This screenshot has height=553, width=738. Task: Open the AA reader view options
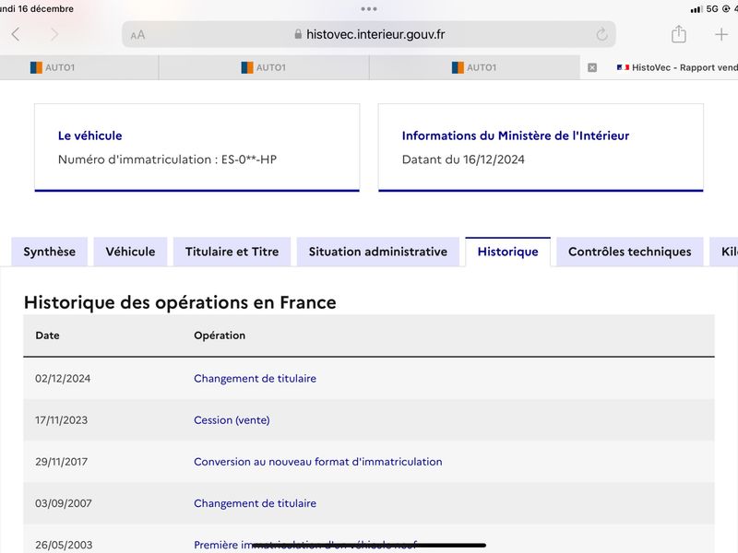coord(137,35)
